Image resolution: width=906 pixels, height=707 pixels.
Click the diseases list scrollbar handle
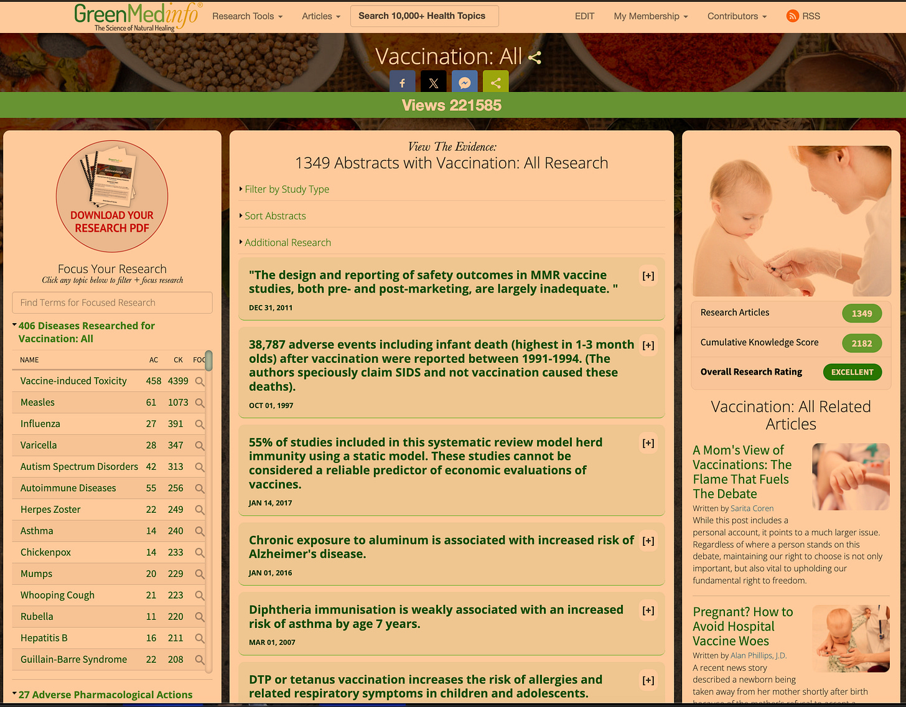point(208,360)
